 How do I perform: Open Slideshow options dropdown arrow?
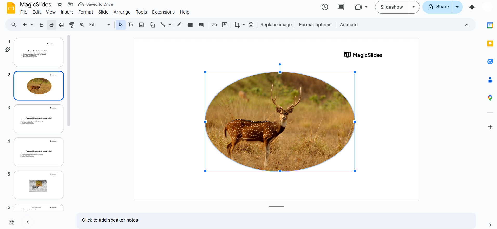(414, 7)
